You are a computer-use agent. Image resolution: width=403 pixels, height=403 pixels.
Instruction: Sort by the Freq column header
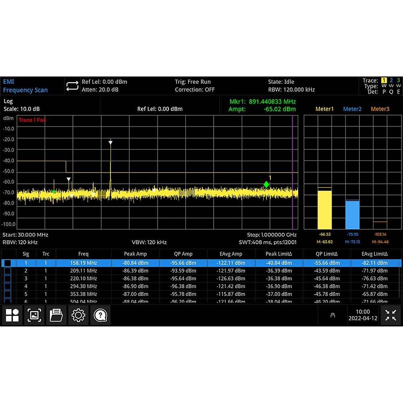83,254
